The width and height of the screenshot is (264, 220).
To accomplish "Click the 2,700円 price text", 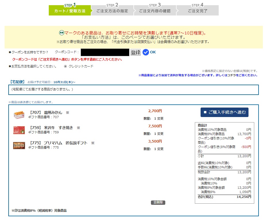I will 155,111.
